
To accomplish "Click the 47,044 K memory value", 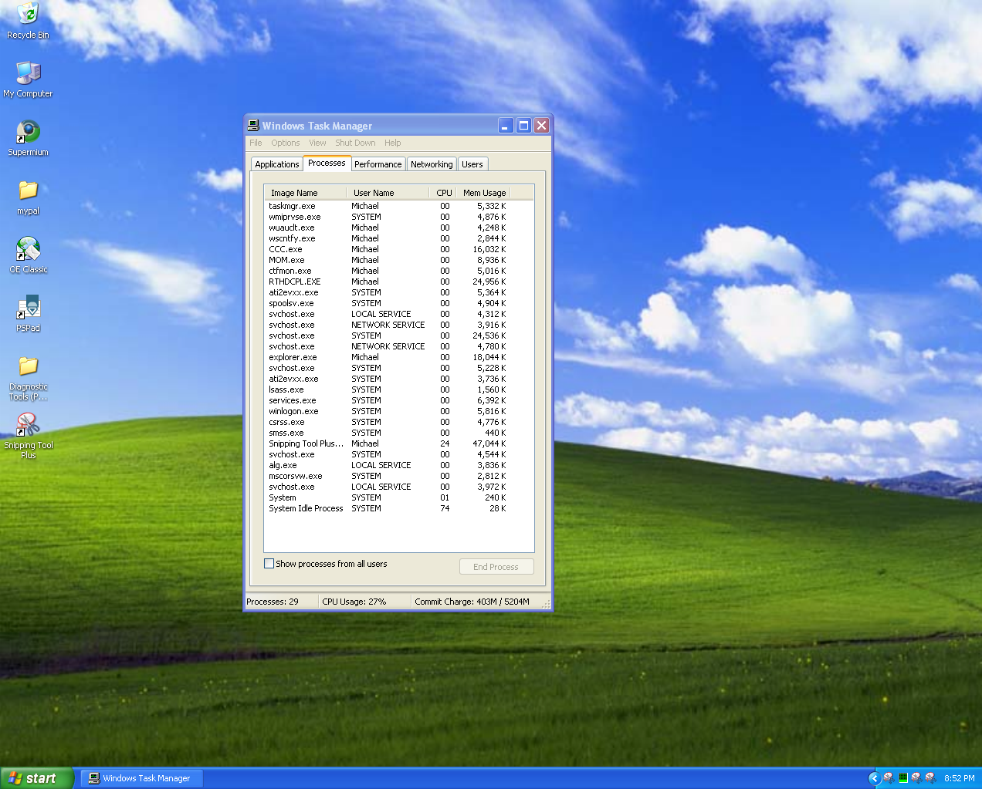I will click(489, 443).
